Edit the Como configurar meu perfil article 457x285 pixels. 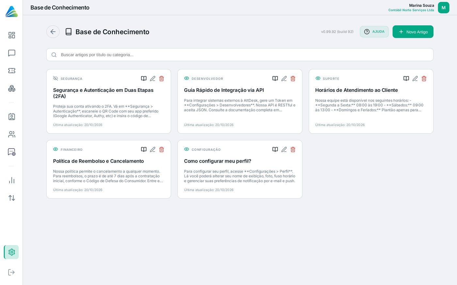pos(284,150)
